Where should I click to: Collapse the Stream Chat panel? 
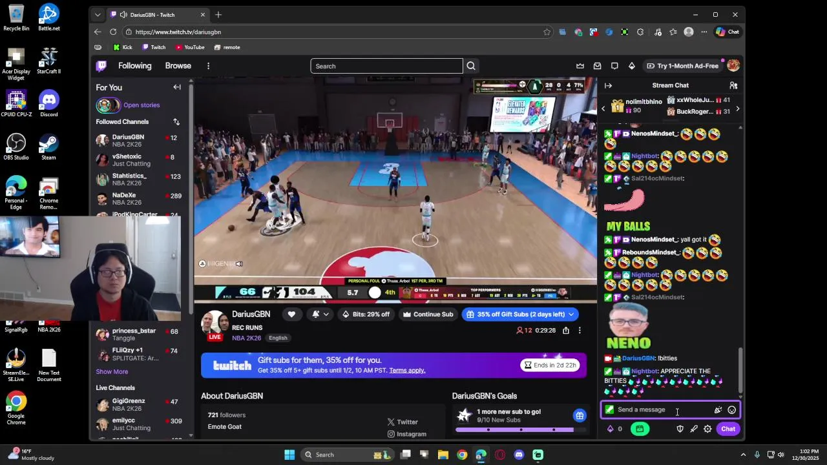click(608, 85)
